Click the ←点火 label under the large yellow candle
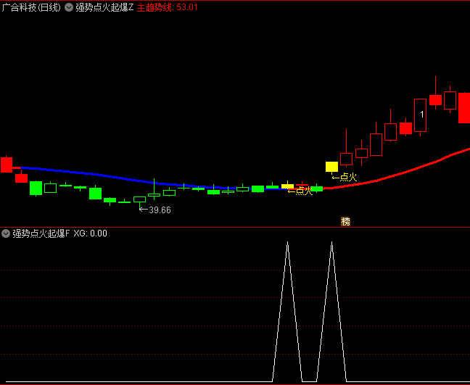 tap(345, 177)
